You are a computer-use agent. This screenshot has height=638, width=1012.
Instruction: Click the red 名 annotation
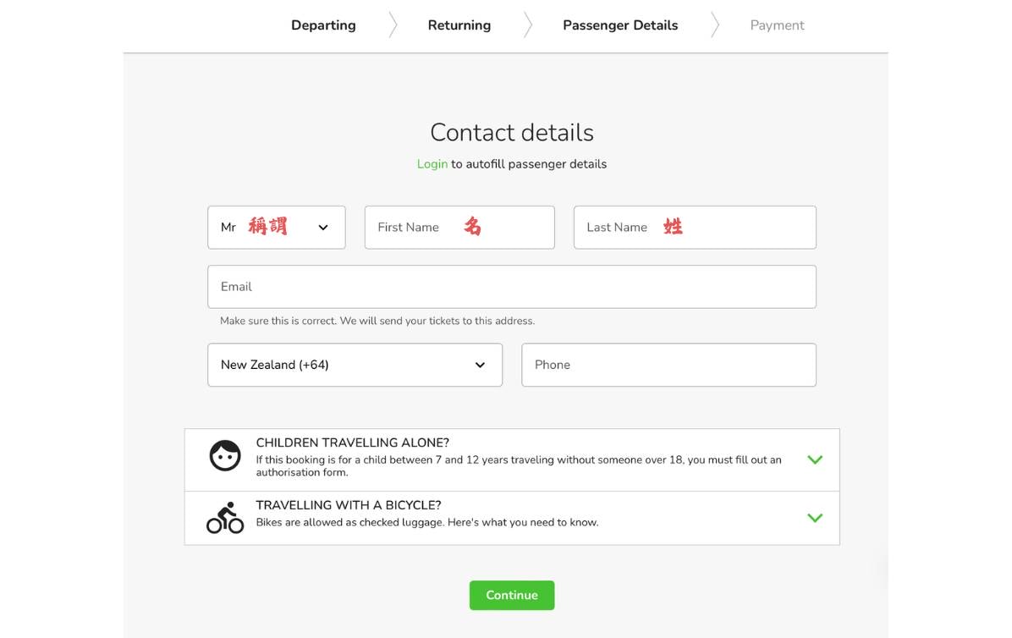pyautogui.click(x=472, y=227)
